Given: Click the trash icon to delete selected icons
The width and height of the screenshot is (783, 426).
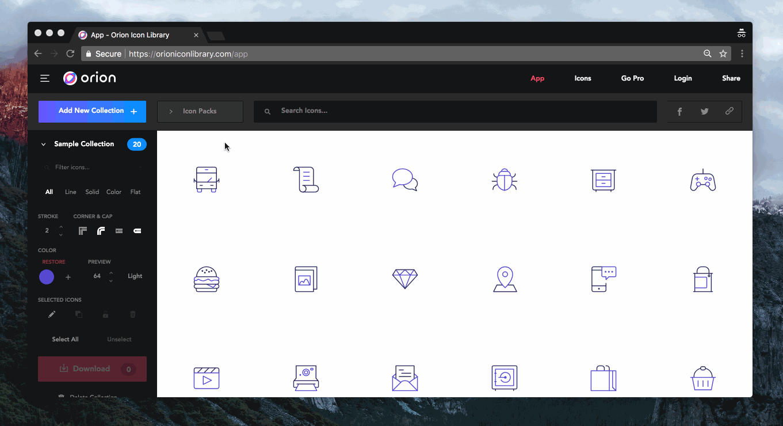Looking at the screenshot, I should point(132,314).
